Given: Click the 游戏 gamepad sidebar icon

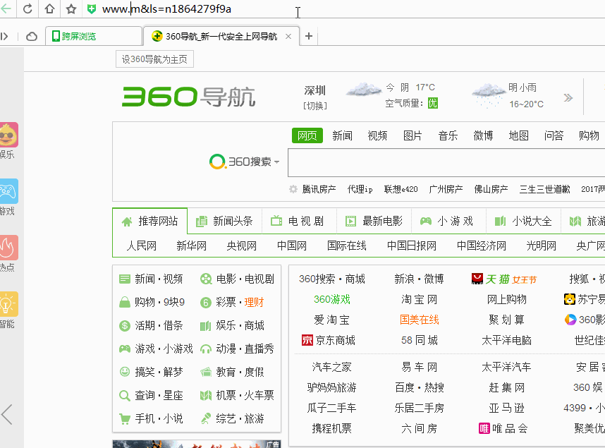Looking at the screenshot, I should click(x=8, y=191).
